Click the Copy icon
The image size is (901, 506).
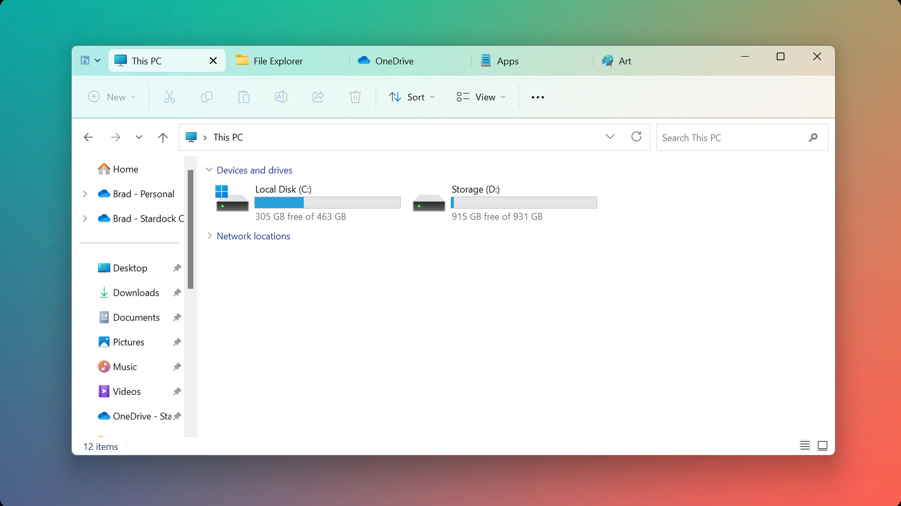click(207, 97)
